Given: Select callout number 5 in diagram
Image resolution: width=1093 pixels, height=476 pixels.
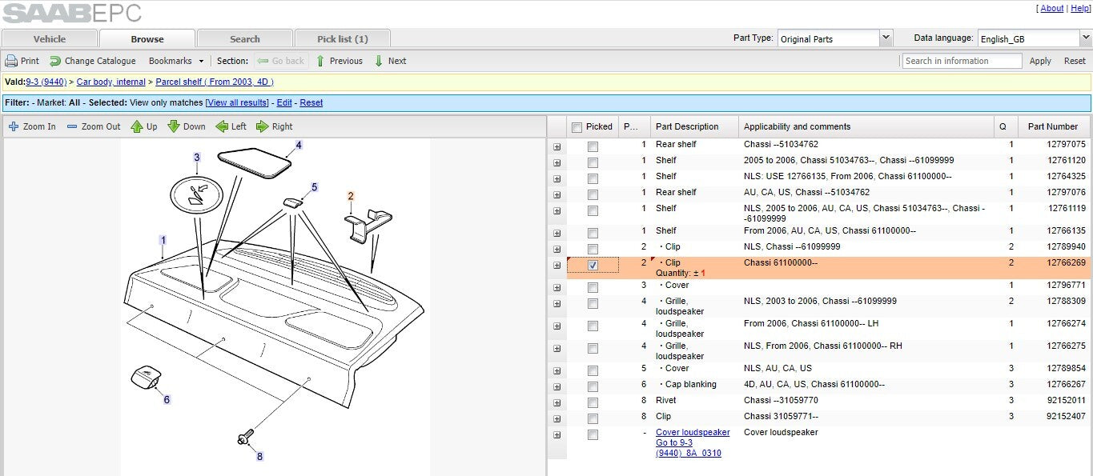Looking at the screenshot, I should (x=314, y=187).
